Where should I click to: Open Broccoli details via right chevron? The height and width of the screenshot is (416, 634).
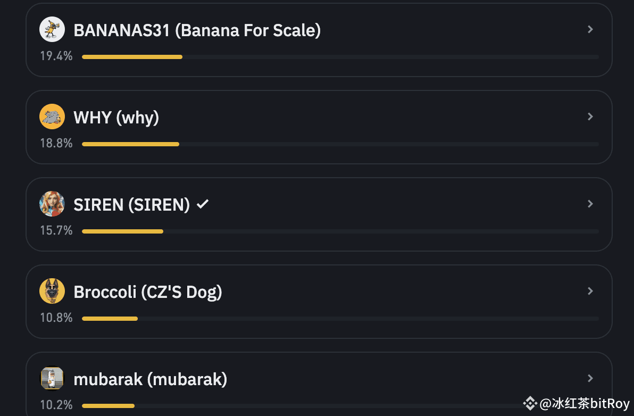tap(590, 292)
